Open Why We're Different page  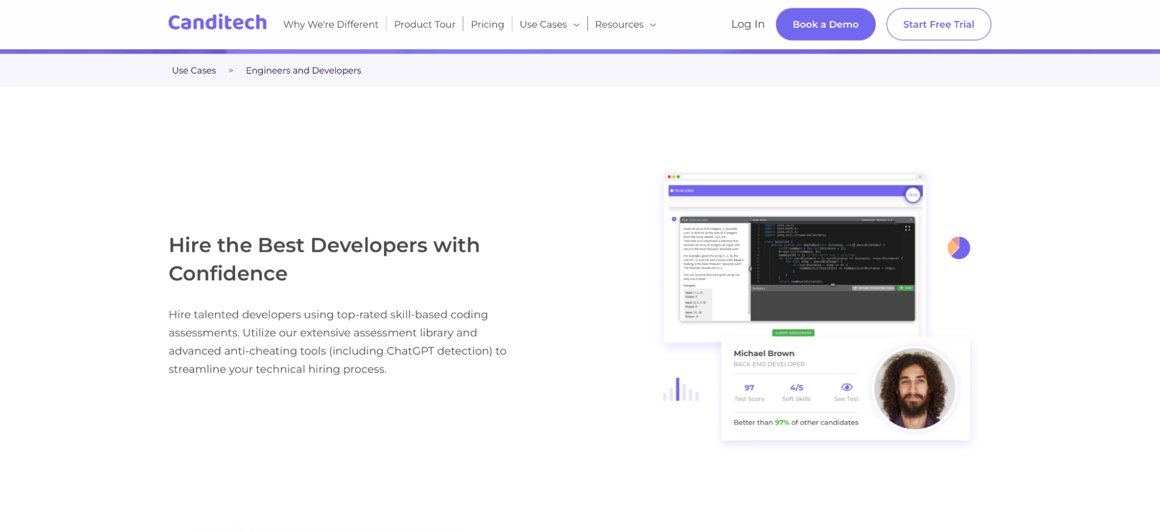(331, 24)
